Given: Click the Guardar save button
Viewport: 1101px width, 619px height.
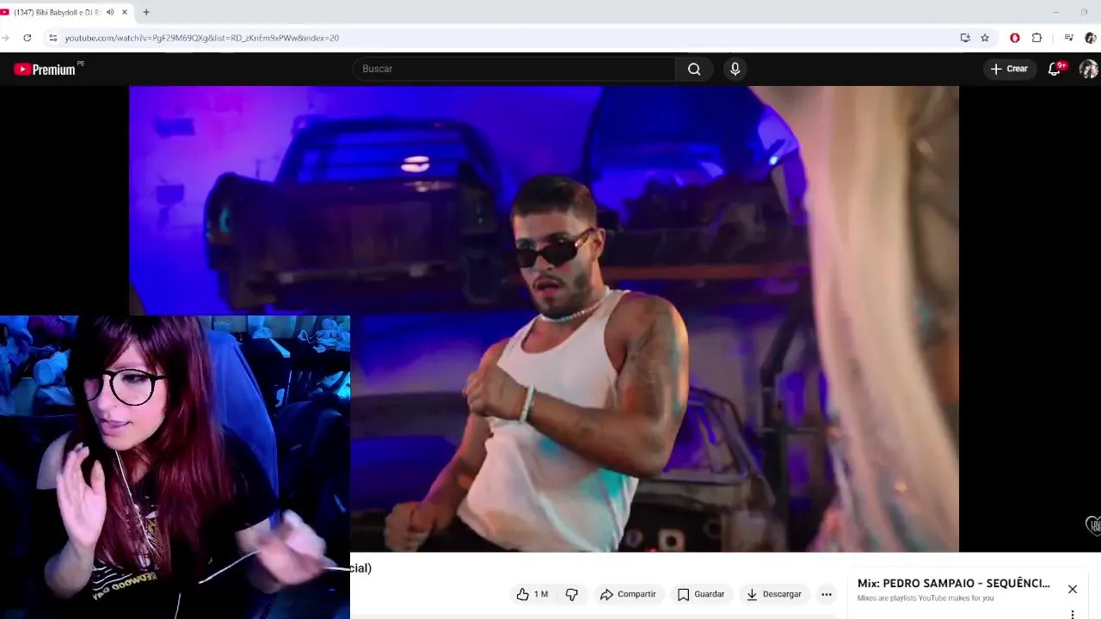Looking at the screenshot, I should point(701,594).
